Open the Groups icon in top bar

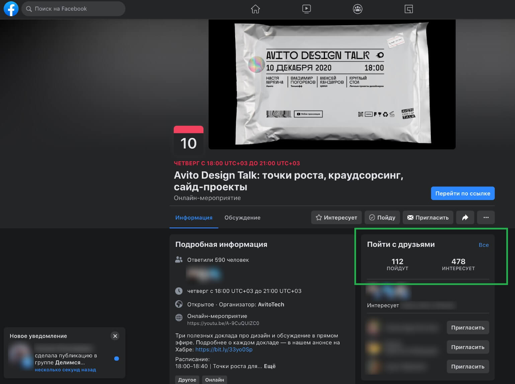(x=357, y=9)
